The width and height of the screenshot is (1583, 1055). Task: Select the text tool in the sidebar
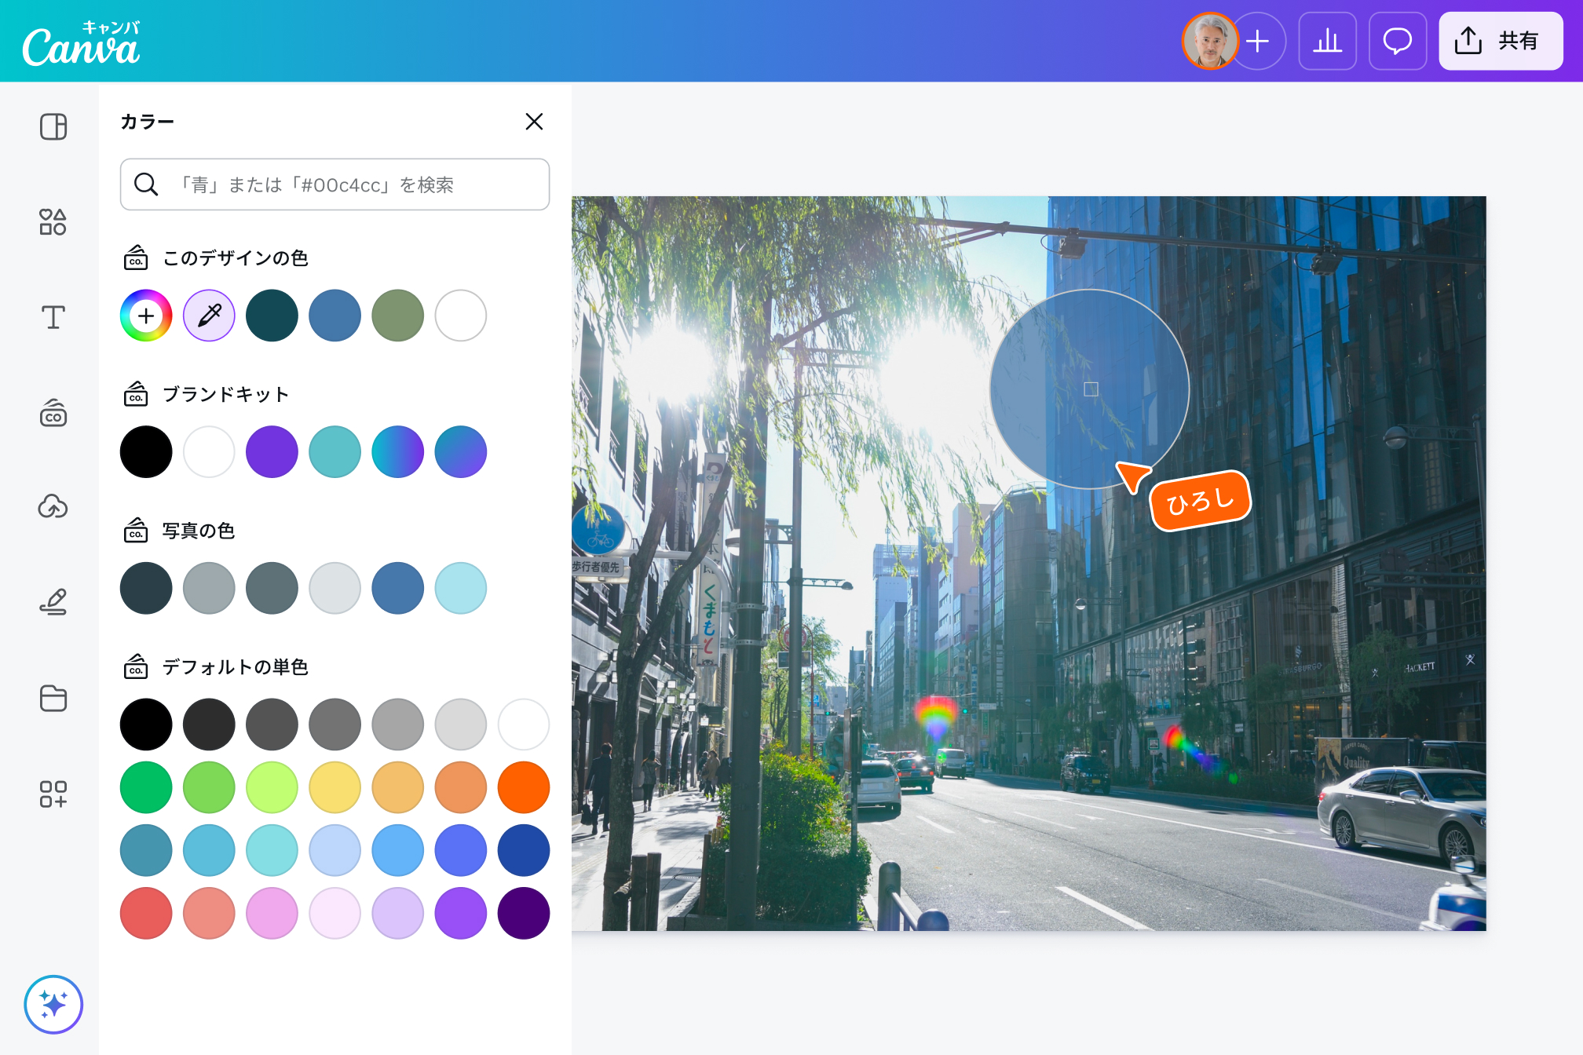(x=53, y=317)
